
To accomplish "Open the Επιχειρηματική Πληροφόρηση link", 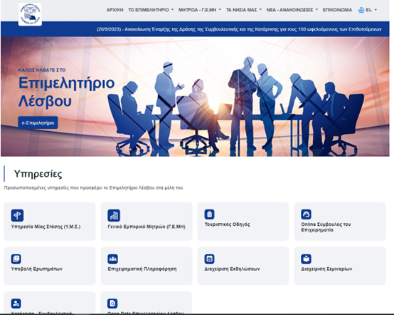I will 142,269.
